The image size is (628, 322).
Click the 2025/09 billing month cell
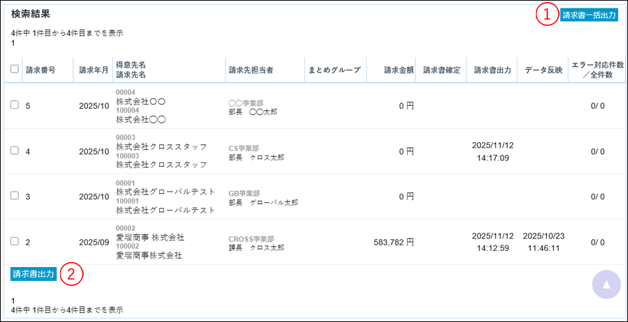tap(94, 242)
